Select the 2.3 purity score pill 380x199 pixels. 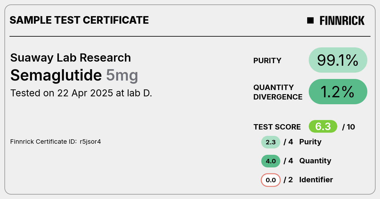(x=271, y=142)
